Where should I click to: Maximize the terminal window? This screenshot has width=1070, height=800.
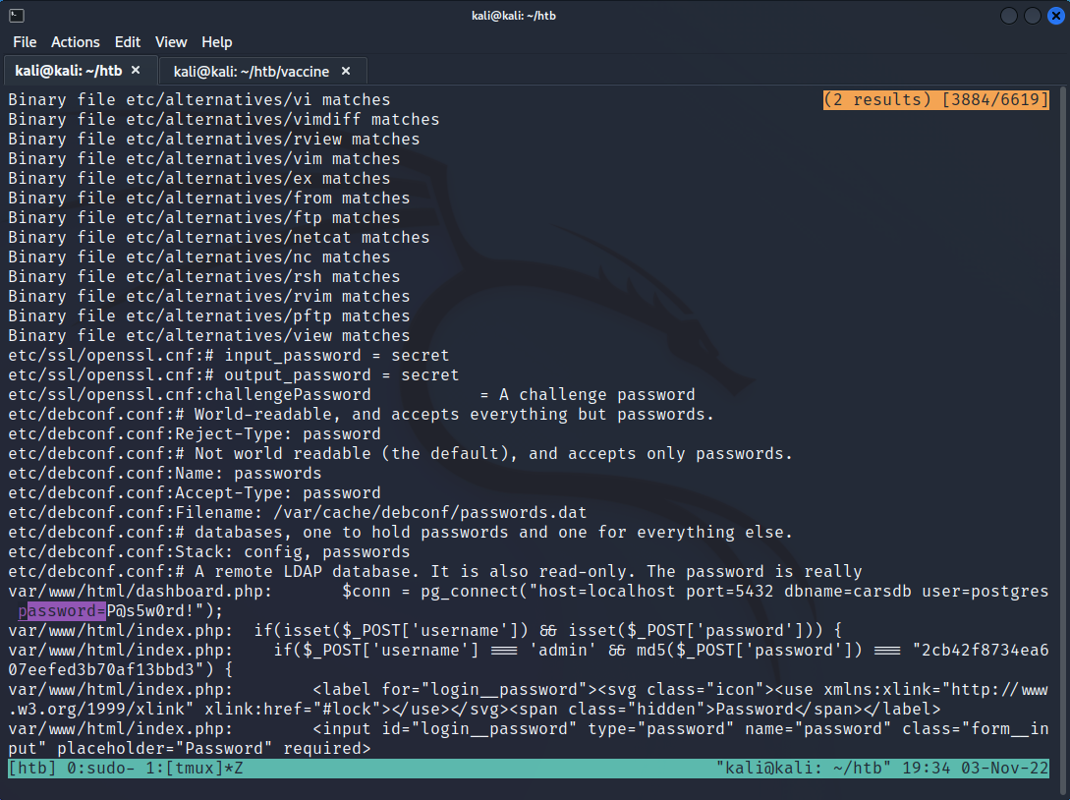1032,16
